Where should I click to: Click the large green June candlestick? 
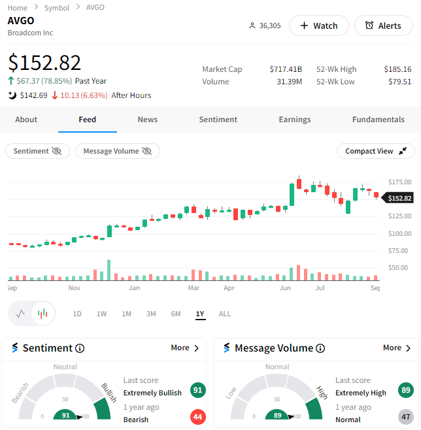coord(292,195)
